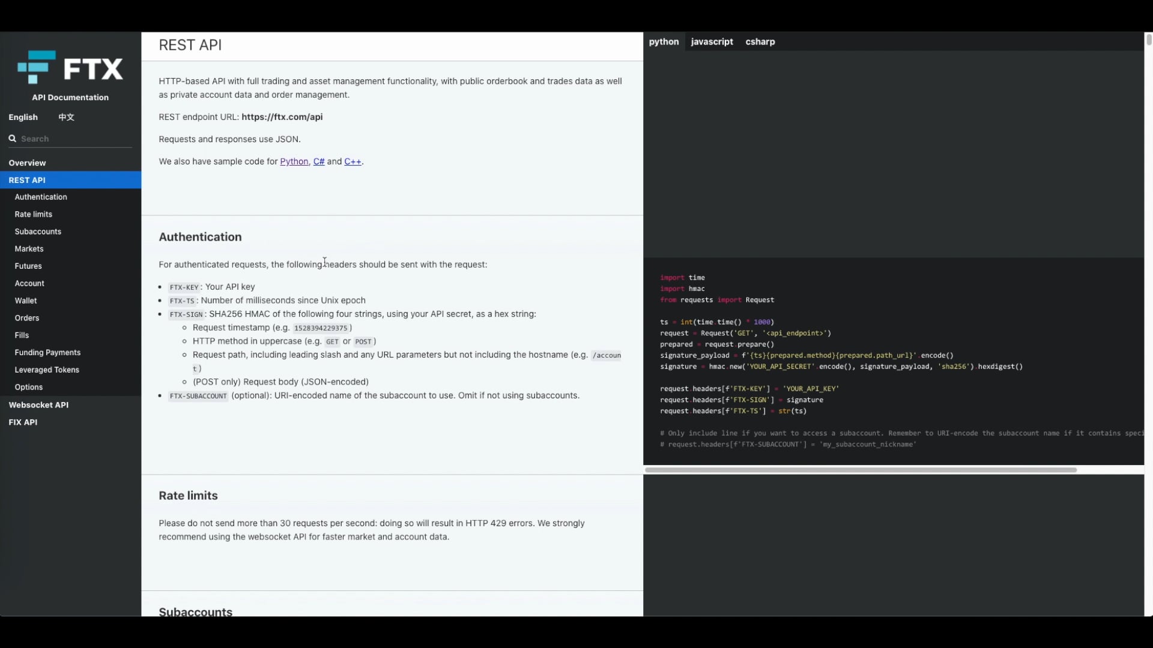Screen dimensions: 1153x648
Task: Switch to the csharp code tab
Action: click(x=760, y=41)
